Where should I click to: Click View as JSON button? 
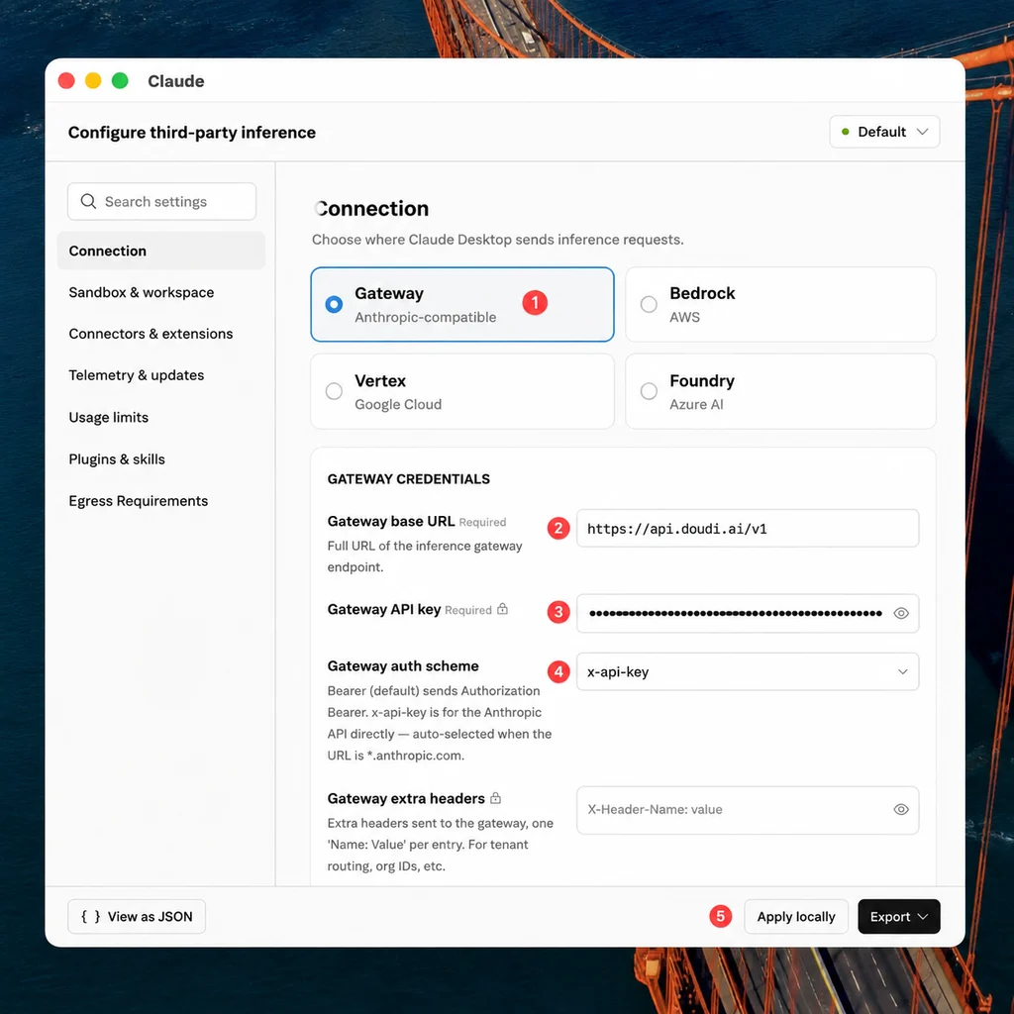tap(137, 916)
